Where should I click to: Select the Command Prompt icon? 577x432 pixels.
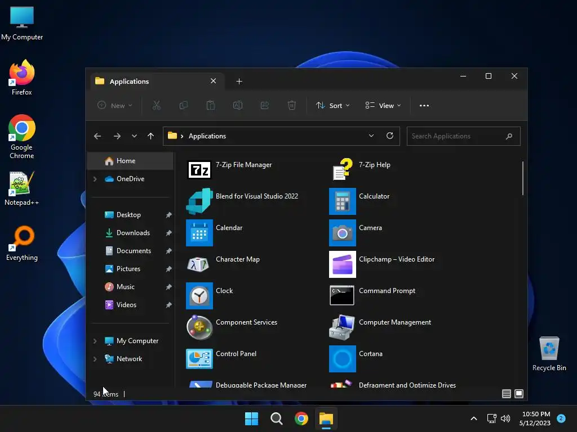tap(342, 295)
